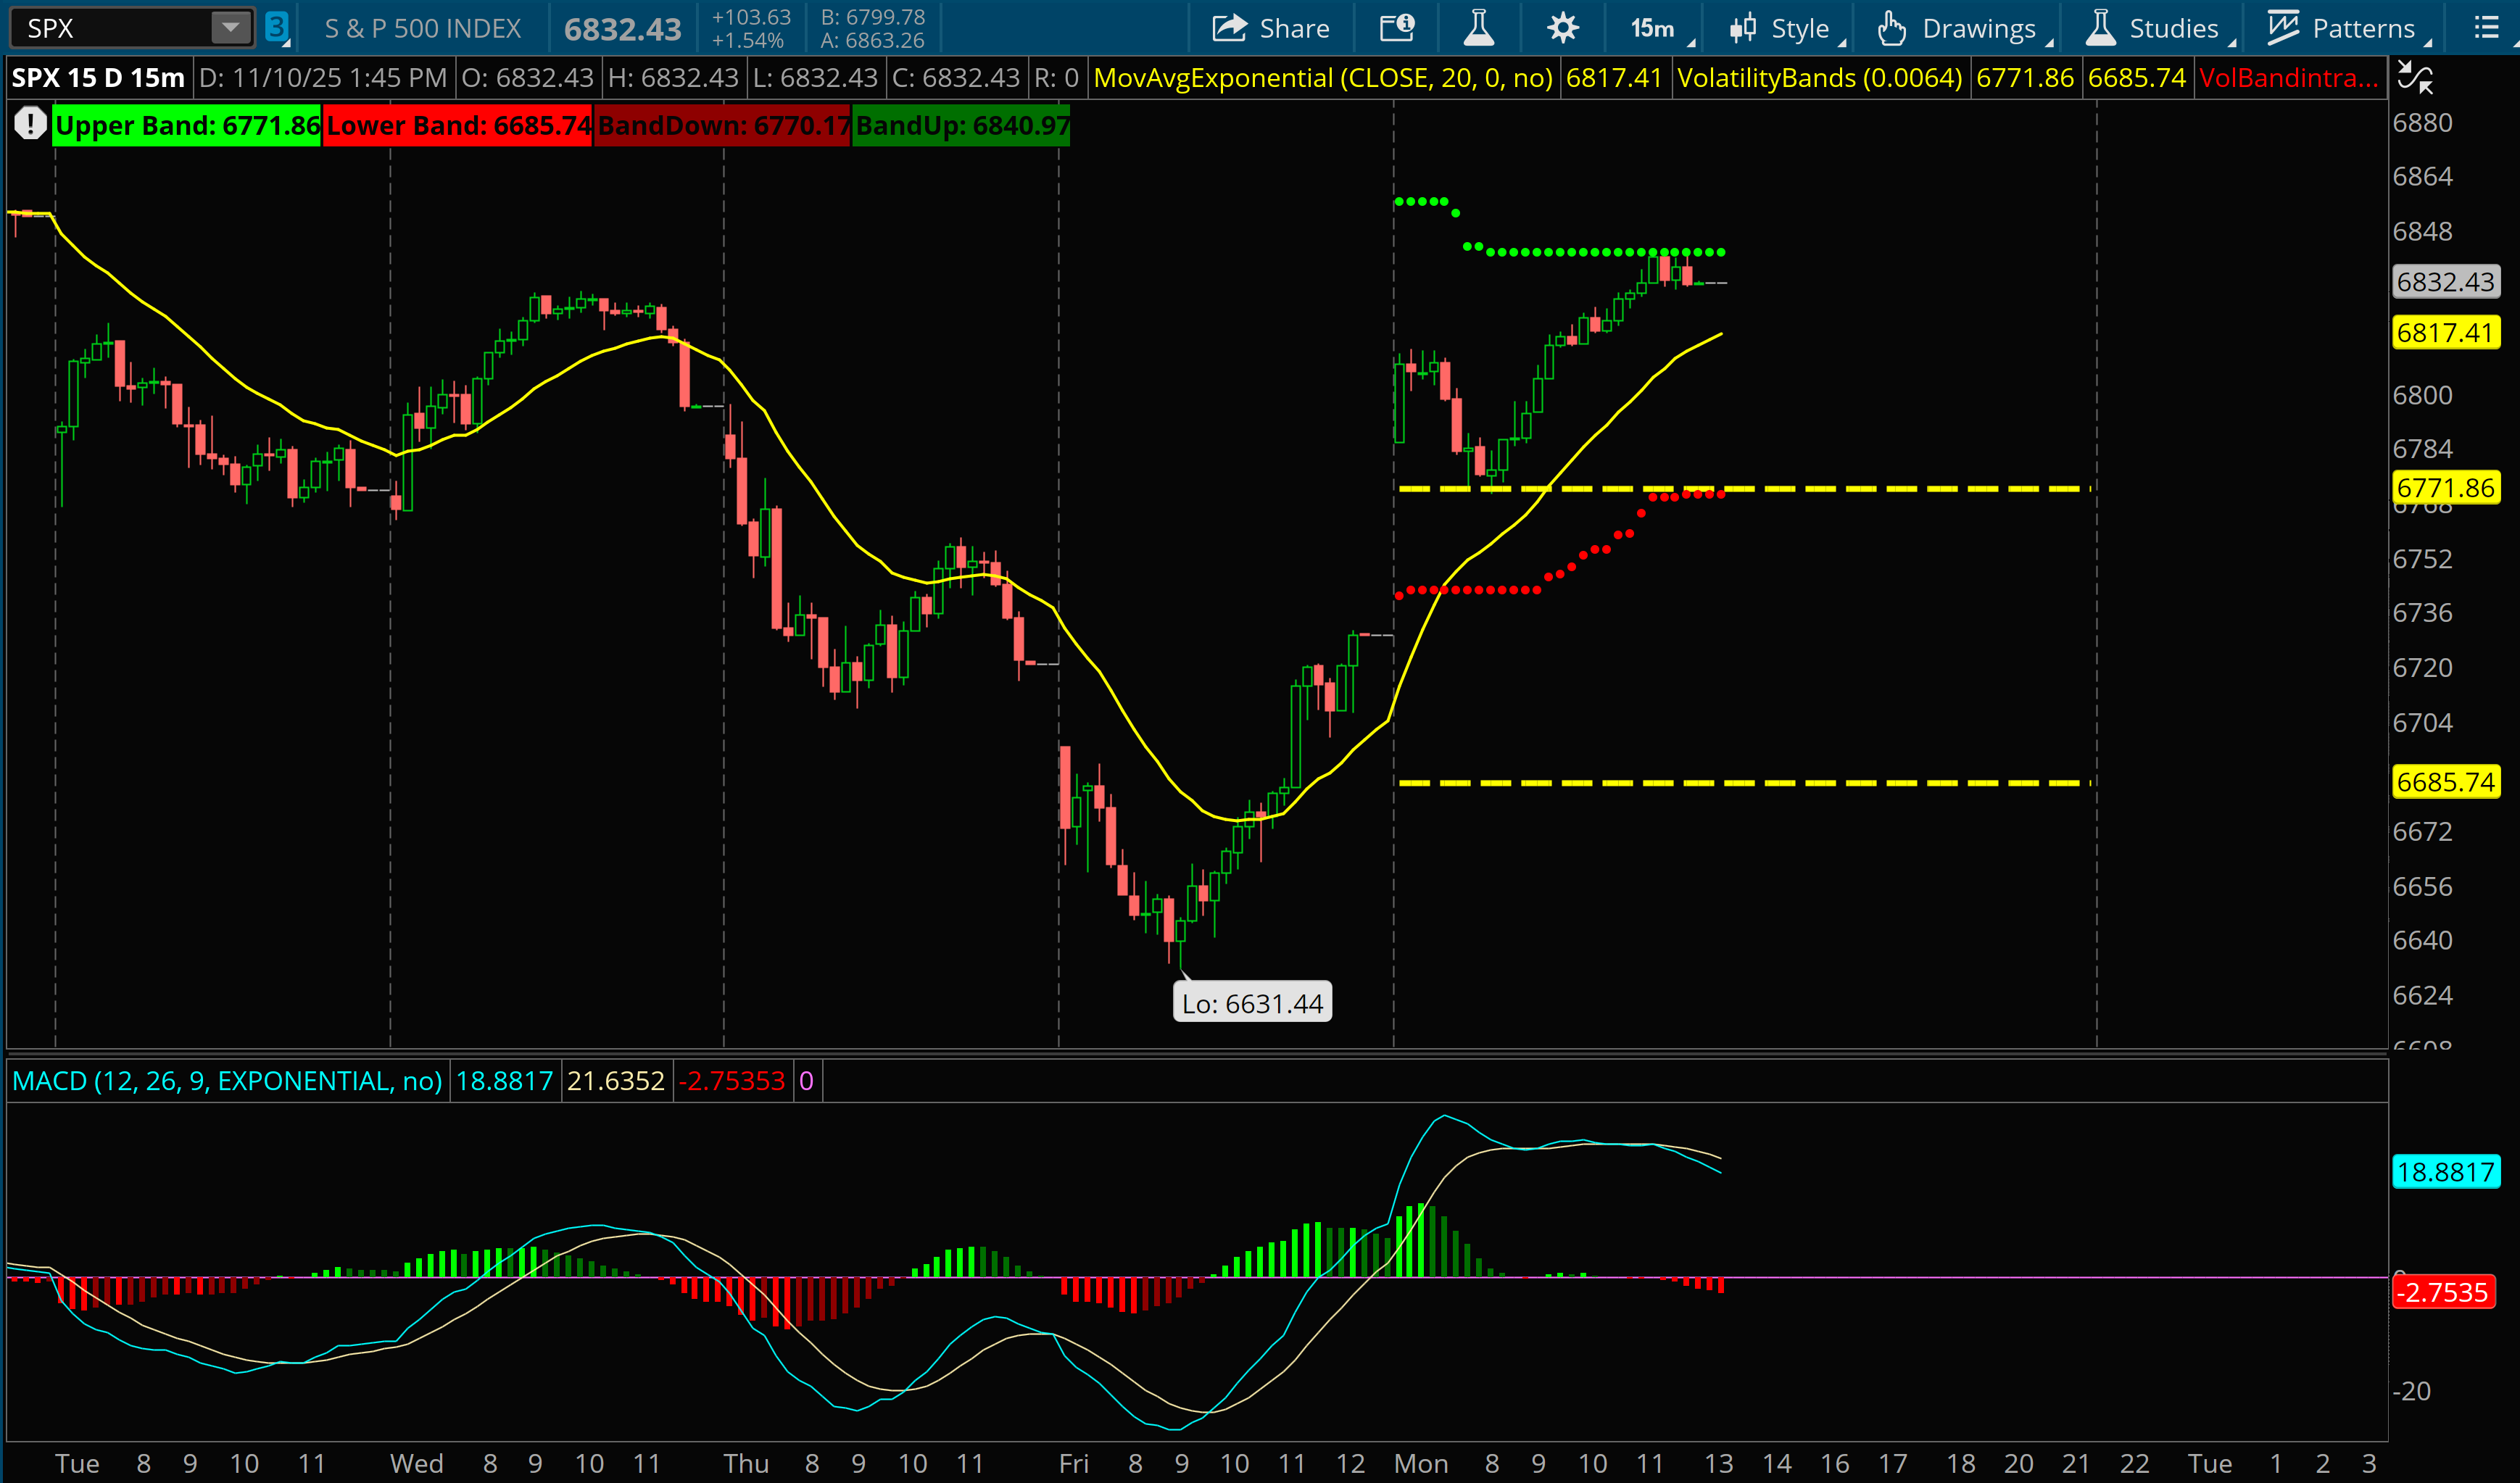Click the cyan 18.8817 MACD axis tag
This screenshot has height=1483, width=2520.
pos(2445,1172)
